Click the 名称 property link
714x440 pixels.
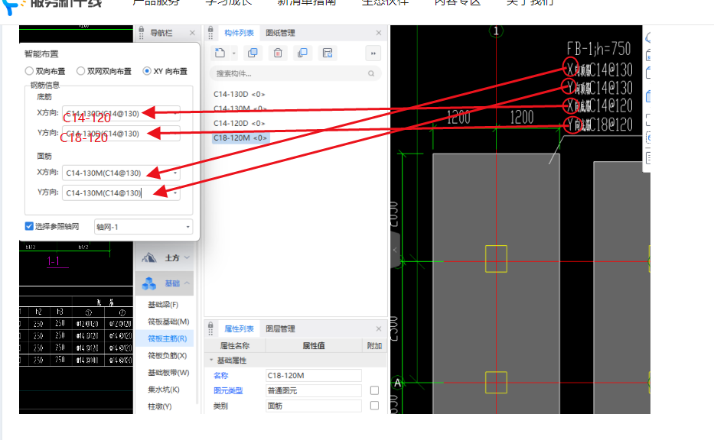pos(221,376)
